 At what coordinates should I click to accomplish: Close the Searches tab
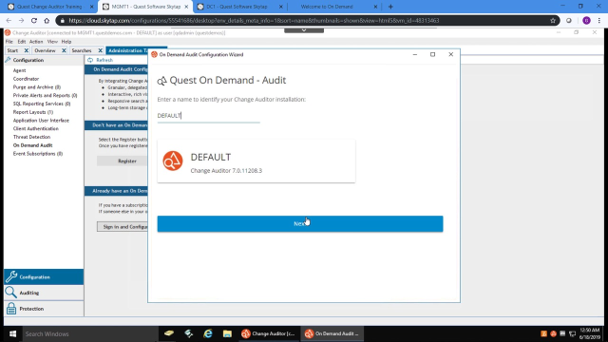[x=100, y=50]
